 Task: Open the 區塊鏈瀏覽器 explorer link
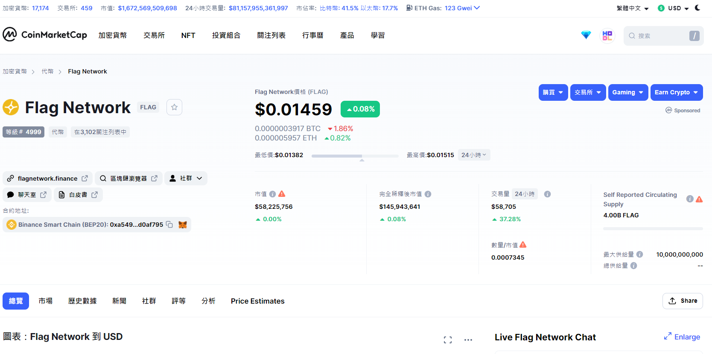coord(128,178)
